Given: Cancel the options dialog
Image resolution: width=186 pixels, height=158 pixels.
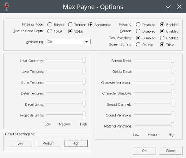Looking at the screenshot, I should 171,151.
